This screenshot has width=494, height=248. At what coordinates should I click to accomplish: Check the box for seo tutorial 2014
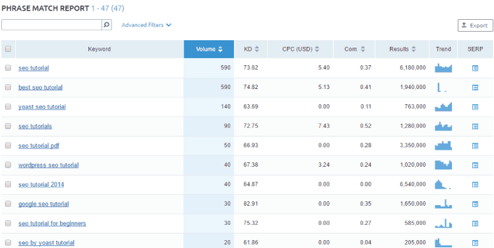pos(8,184)
